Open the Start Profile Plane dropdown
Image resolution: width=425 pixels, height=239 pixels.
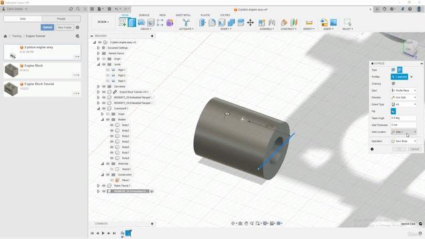point(404,90)
